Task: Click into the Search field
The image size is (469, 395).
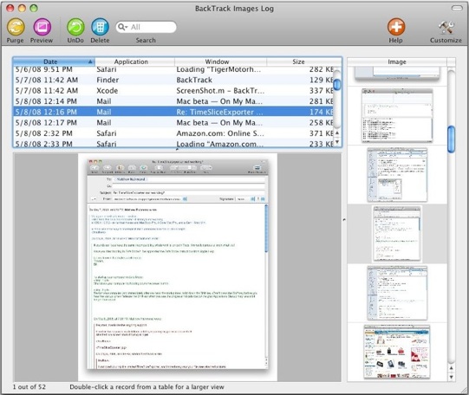Action: click(146, 27)
